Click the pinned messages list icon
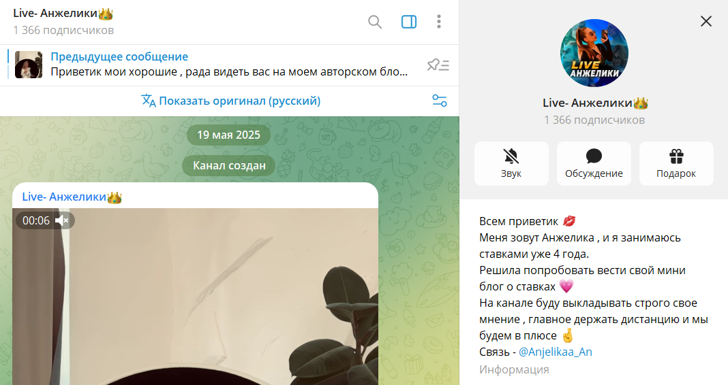The width and height of the screenshot is (728, 385). pos(438,65)
